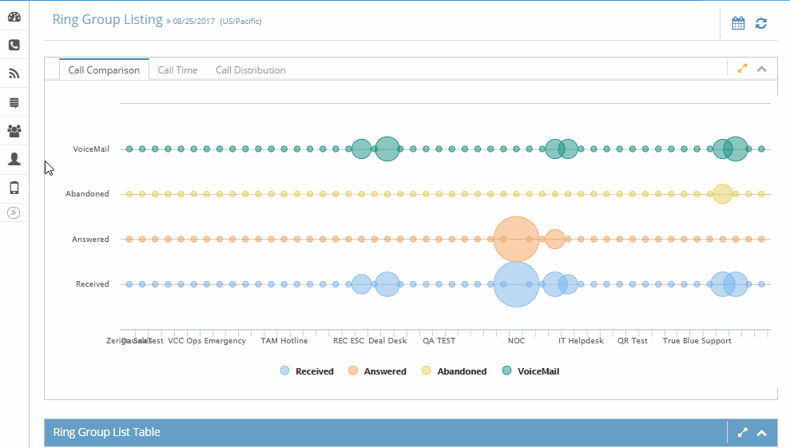Image resolution: width=790 pixels, height=448 pixels.
Task: Open the calendar date picker icon
Action: tap(738, 23)
